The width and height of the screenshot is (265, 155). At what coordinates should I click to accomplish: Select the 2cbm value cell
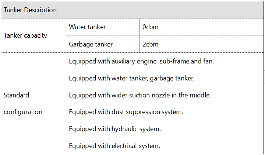202,44
